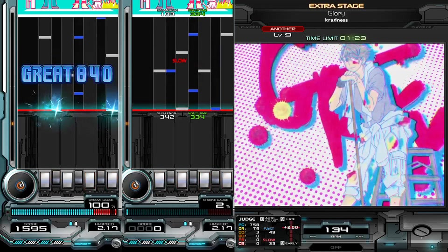The height and width of the screenshot is (252, 448).
Task: Click the PG count 758
Action: (254, 225)
